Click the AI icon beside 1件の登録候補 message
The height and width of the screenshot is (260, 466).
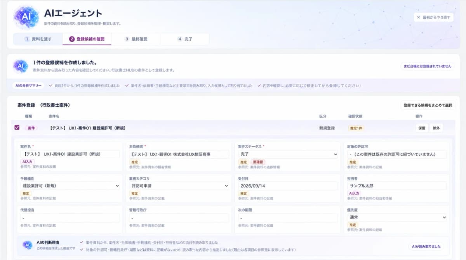[x=20, y=66]
